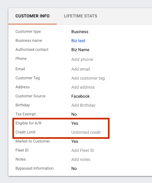Click the Add phone placeholder
152x183 pixels.
tap(82, 60)
